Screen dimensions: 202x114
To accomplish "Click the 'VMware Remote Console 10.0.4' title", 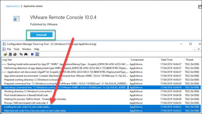I will pos(63,17).
